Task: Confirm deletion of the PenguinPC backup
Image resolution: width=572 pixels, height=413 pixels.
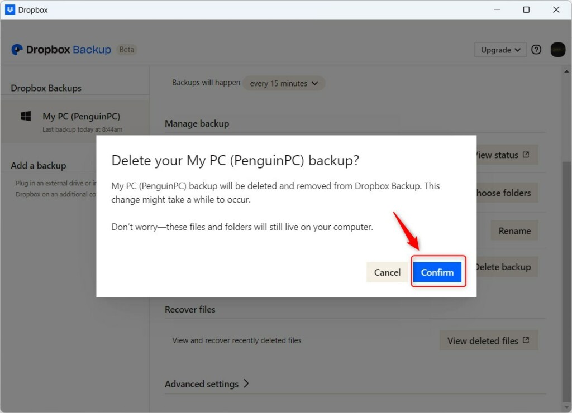Action: (x=437, y=272)
